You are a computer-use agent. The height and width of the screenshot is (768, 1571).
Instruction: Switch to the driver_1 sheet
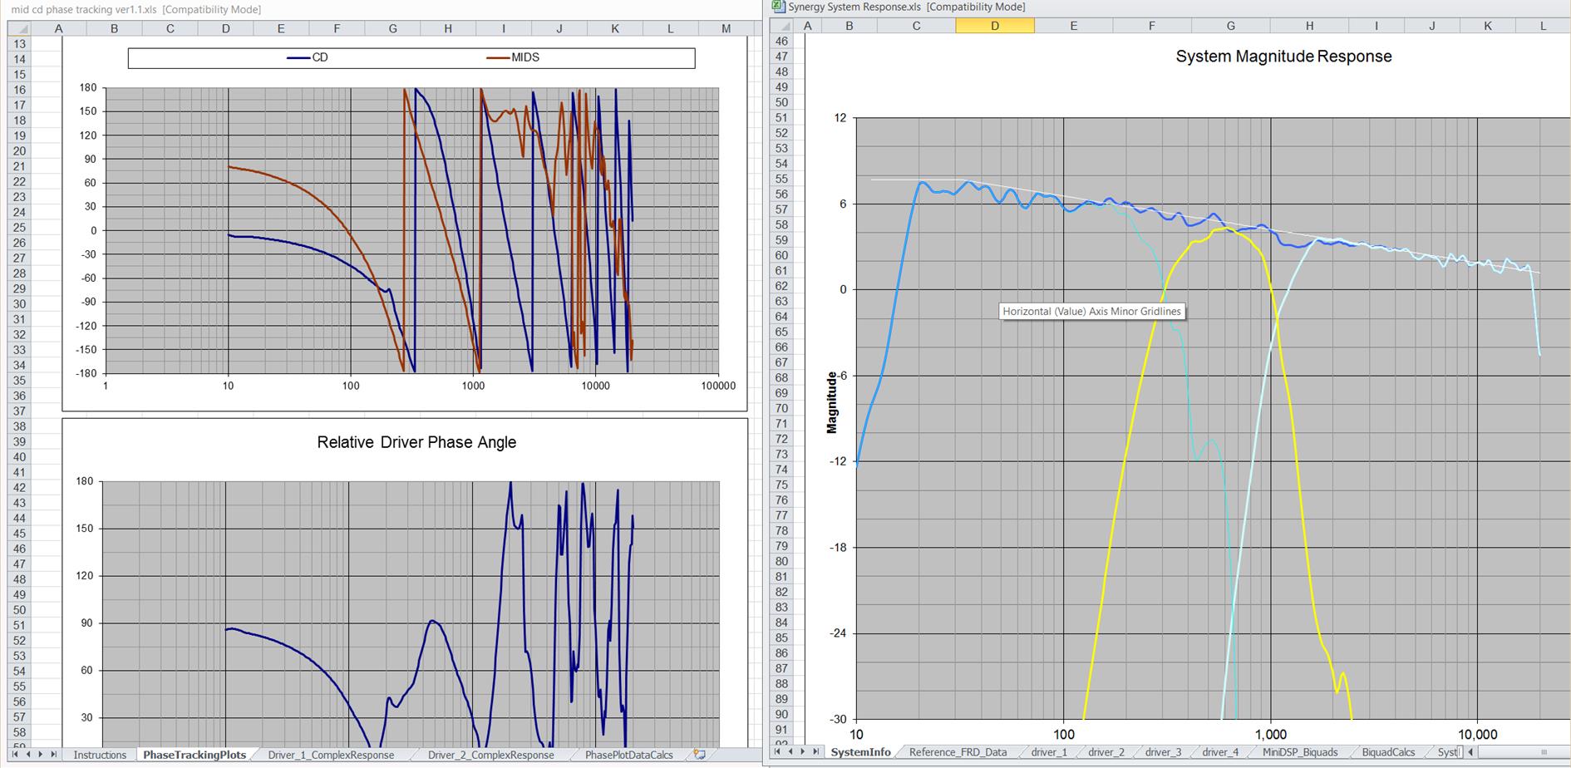coord(1049,752)
